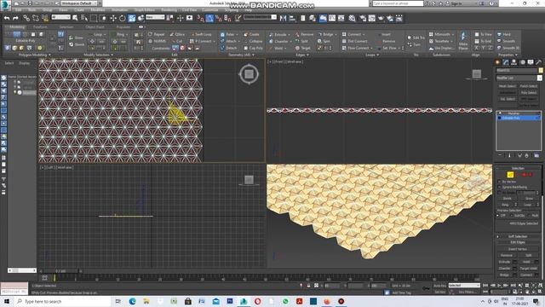Select the SubObj preview selection radio

tap(512, 216)
